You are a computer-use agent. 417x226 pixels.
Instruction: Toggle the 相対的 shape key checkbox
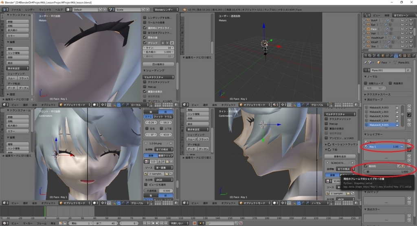click(x=366, y=166)
